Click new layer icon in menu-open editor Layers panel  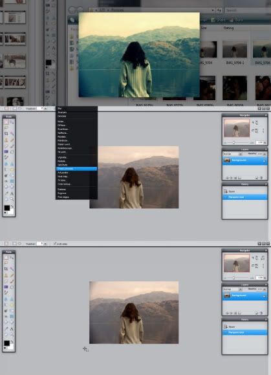coord(256,178)
